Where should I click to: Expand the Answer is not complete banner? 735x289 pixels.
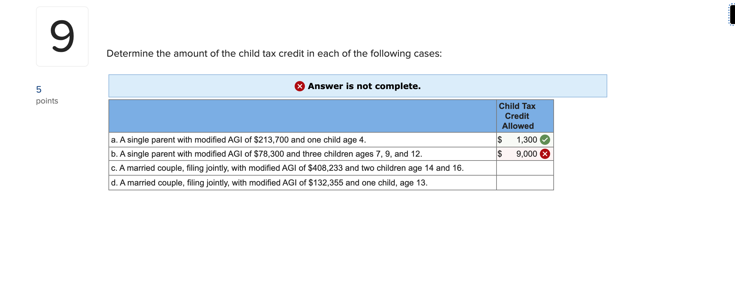point(358,86)
